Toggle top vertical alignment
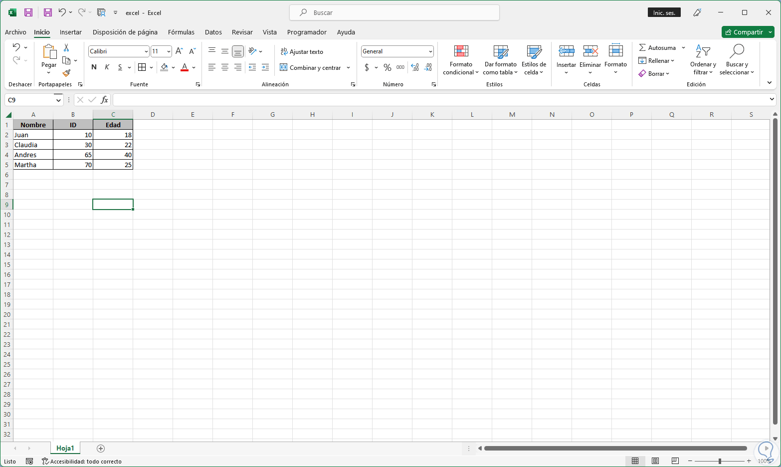Viewport: 781px width, 467px height. point(212,51)
